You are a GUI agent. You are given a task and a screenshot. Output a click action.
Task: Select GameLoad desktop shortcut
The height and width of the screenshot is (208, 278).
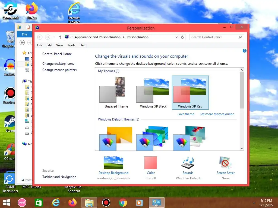(10, 11)
